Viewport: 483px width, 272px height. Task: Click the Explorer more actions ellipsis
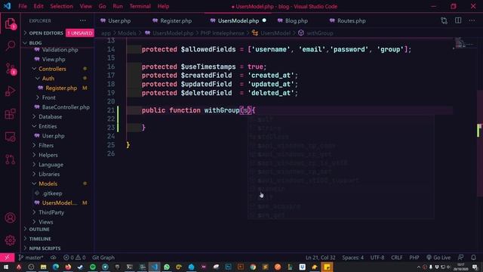83,20
